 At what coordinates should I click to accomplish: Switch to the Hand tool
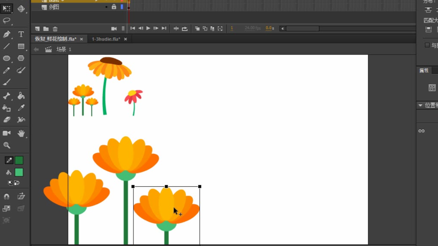[21, 133]
